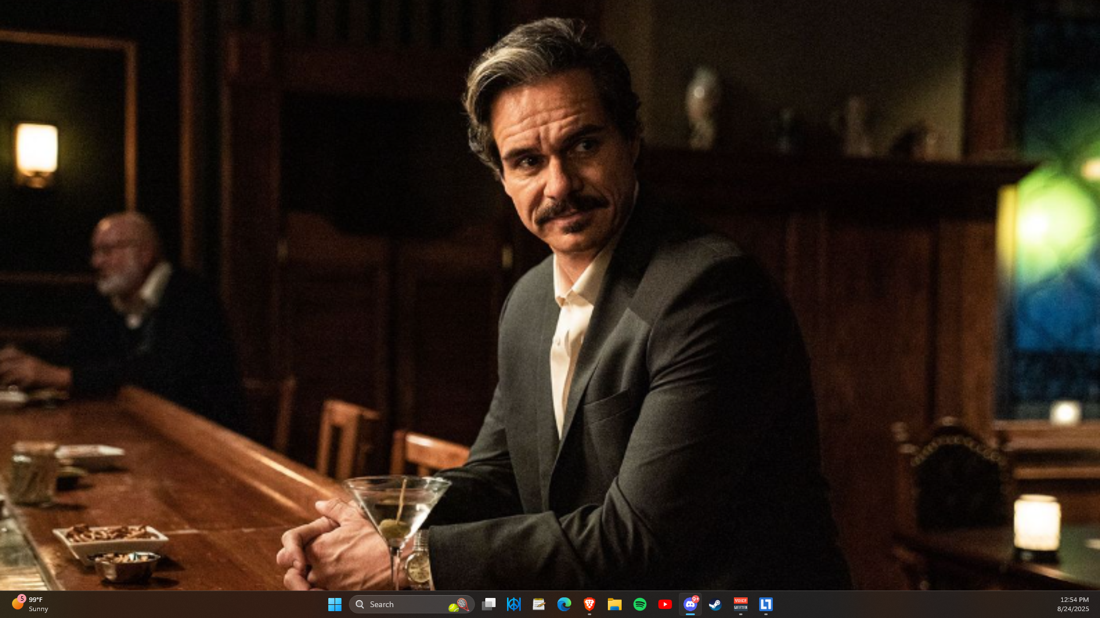The height and width of the screenshot is (618, 1100).
Task: Open File Explorer
Action: click(615, 604)
